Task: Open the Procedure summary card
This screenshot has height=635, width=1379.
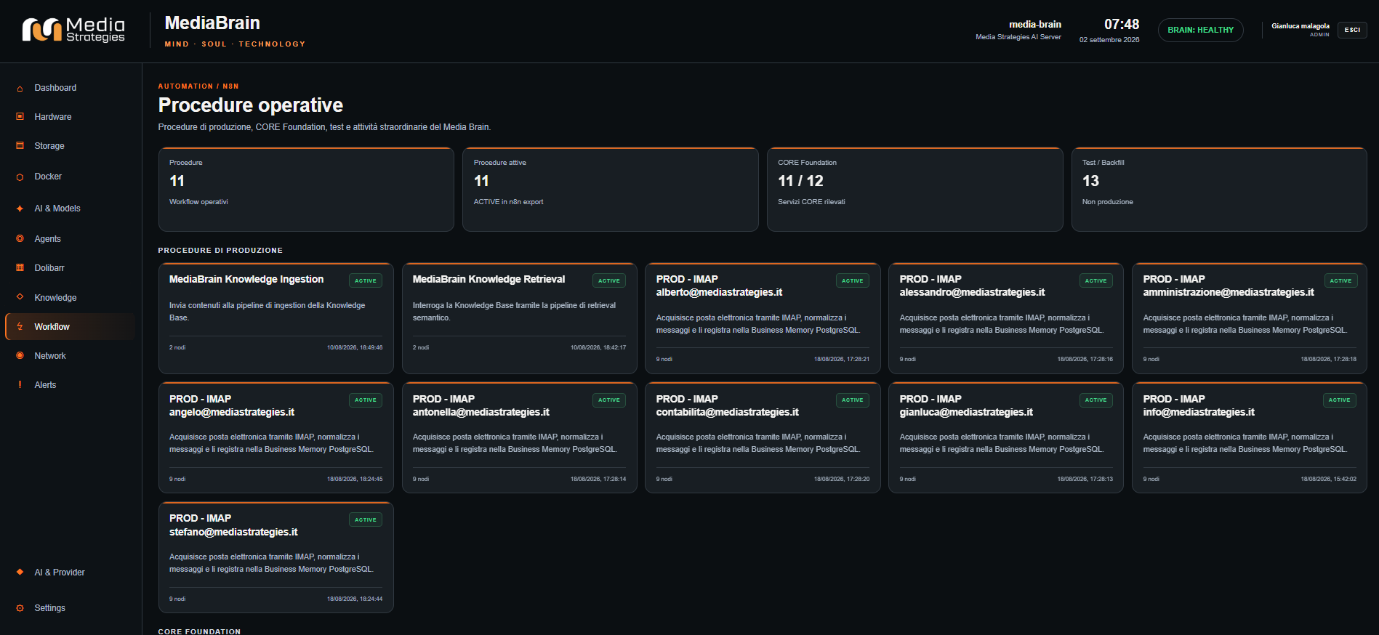Action: click(x=306, y=190)
